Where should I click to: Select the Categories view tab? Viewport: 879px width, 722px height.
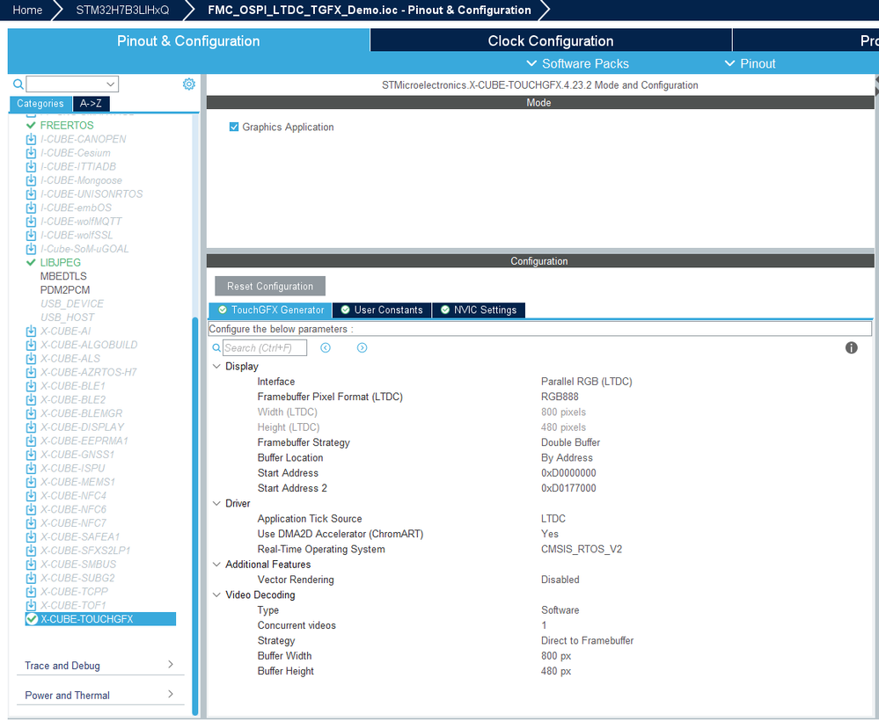40,104
